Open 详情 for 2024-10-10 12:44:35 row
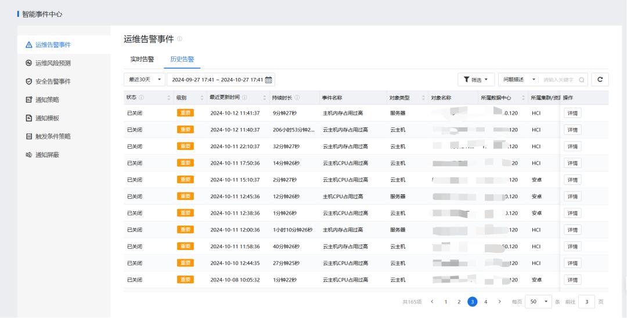The width and height of the screenshot is (627, 318). point(572,263)
